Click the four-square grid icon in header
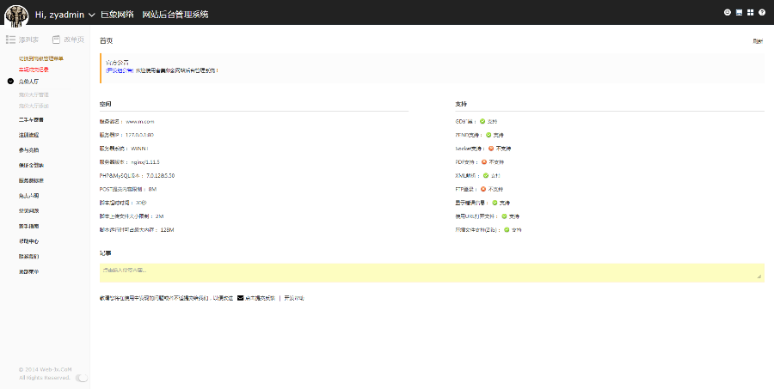The image size is (774, 389). point(750,13)
